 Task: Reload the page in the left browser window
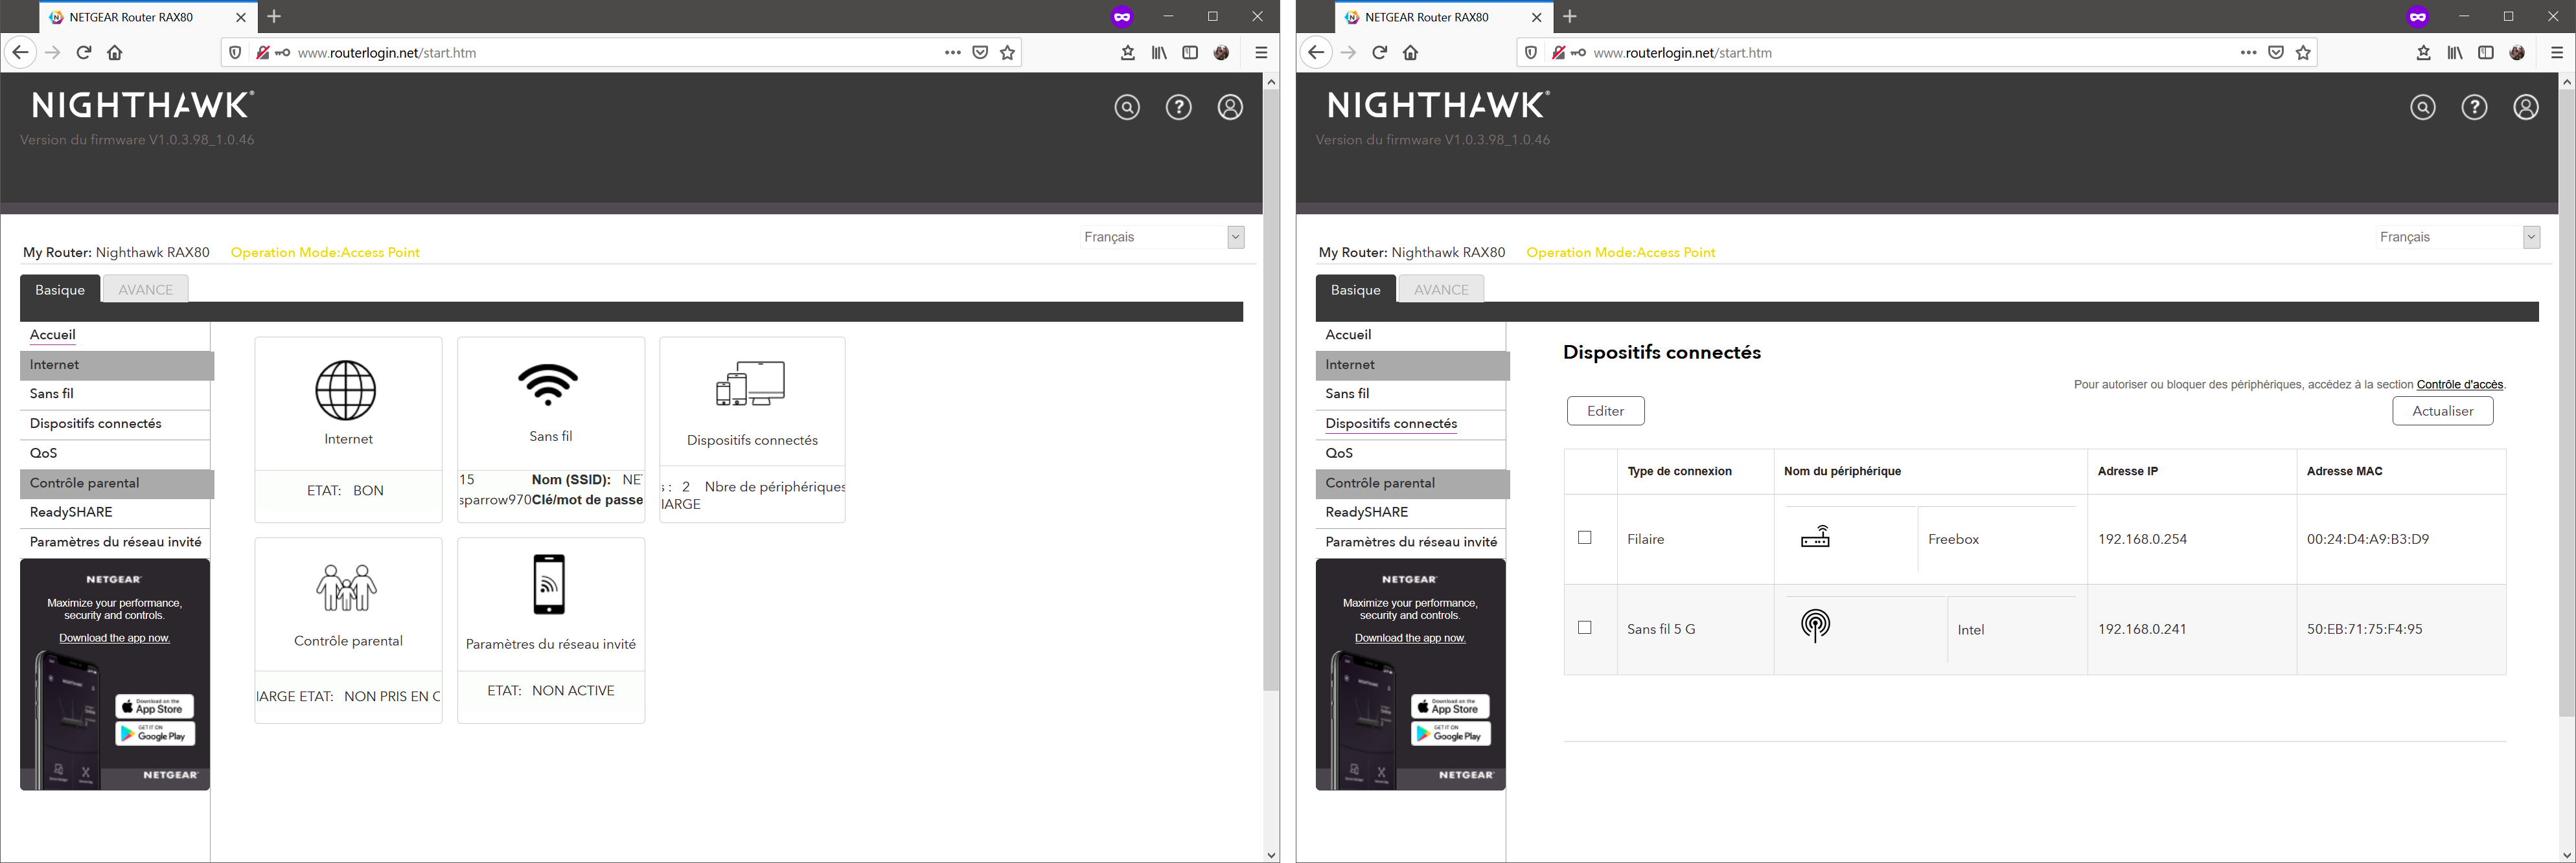coord(84,53)
